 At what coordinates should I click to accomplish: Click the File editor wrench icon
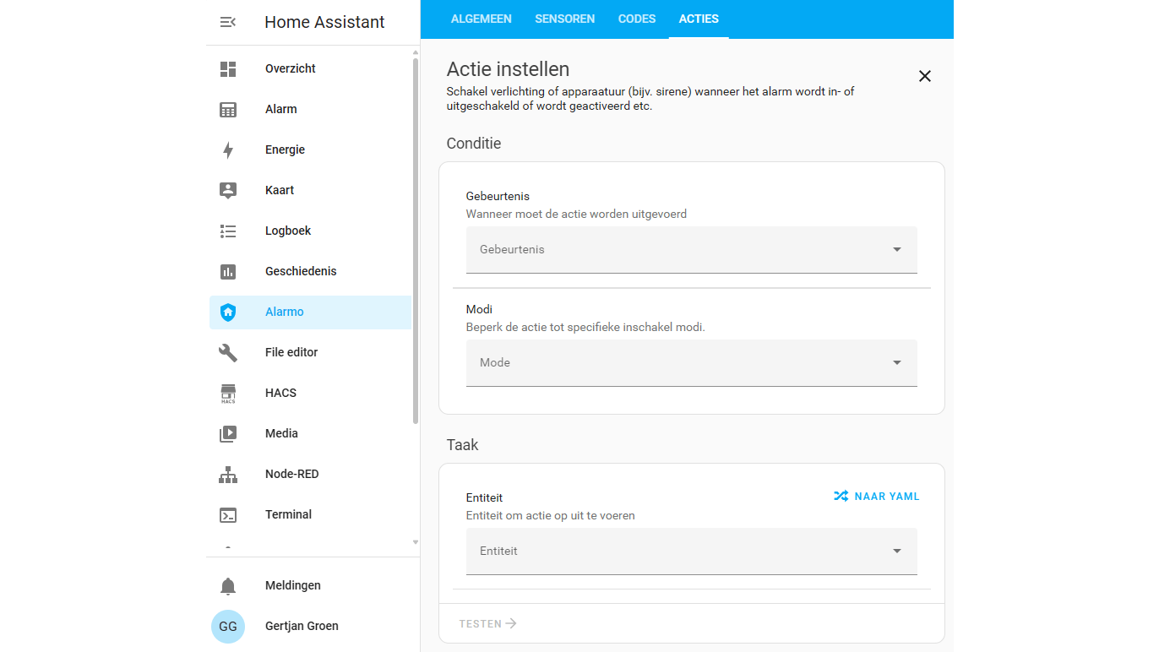(x=228, y=352)
